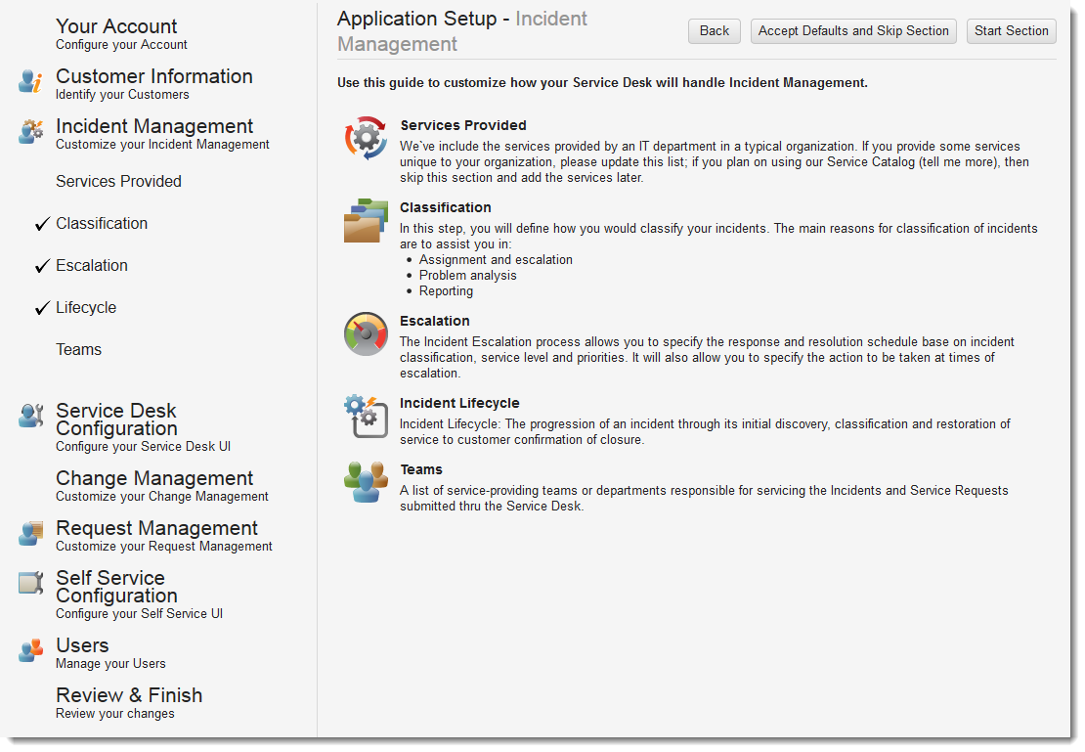Click the Users sidebar icon
This screenshot has height=752, width=1085.
click(30, 650)
